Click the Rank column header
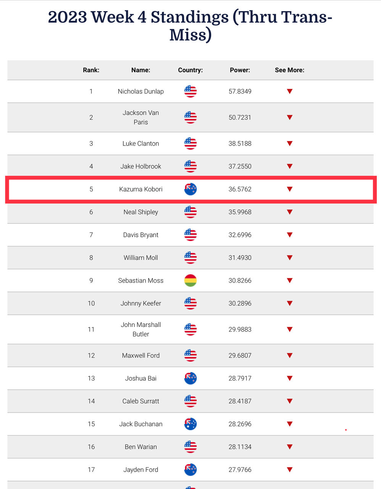381x489 pixels. [91, 70]
